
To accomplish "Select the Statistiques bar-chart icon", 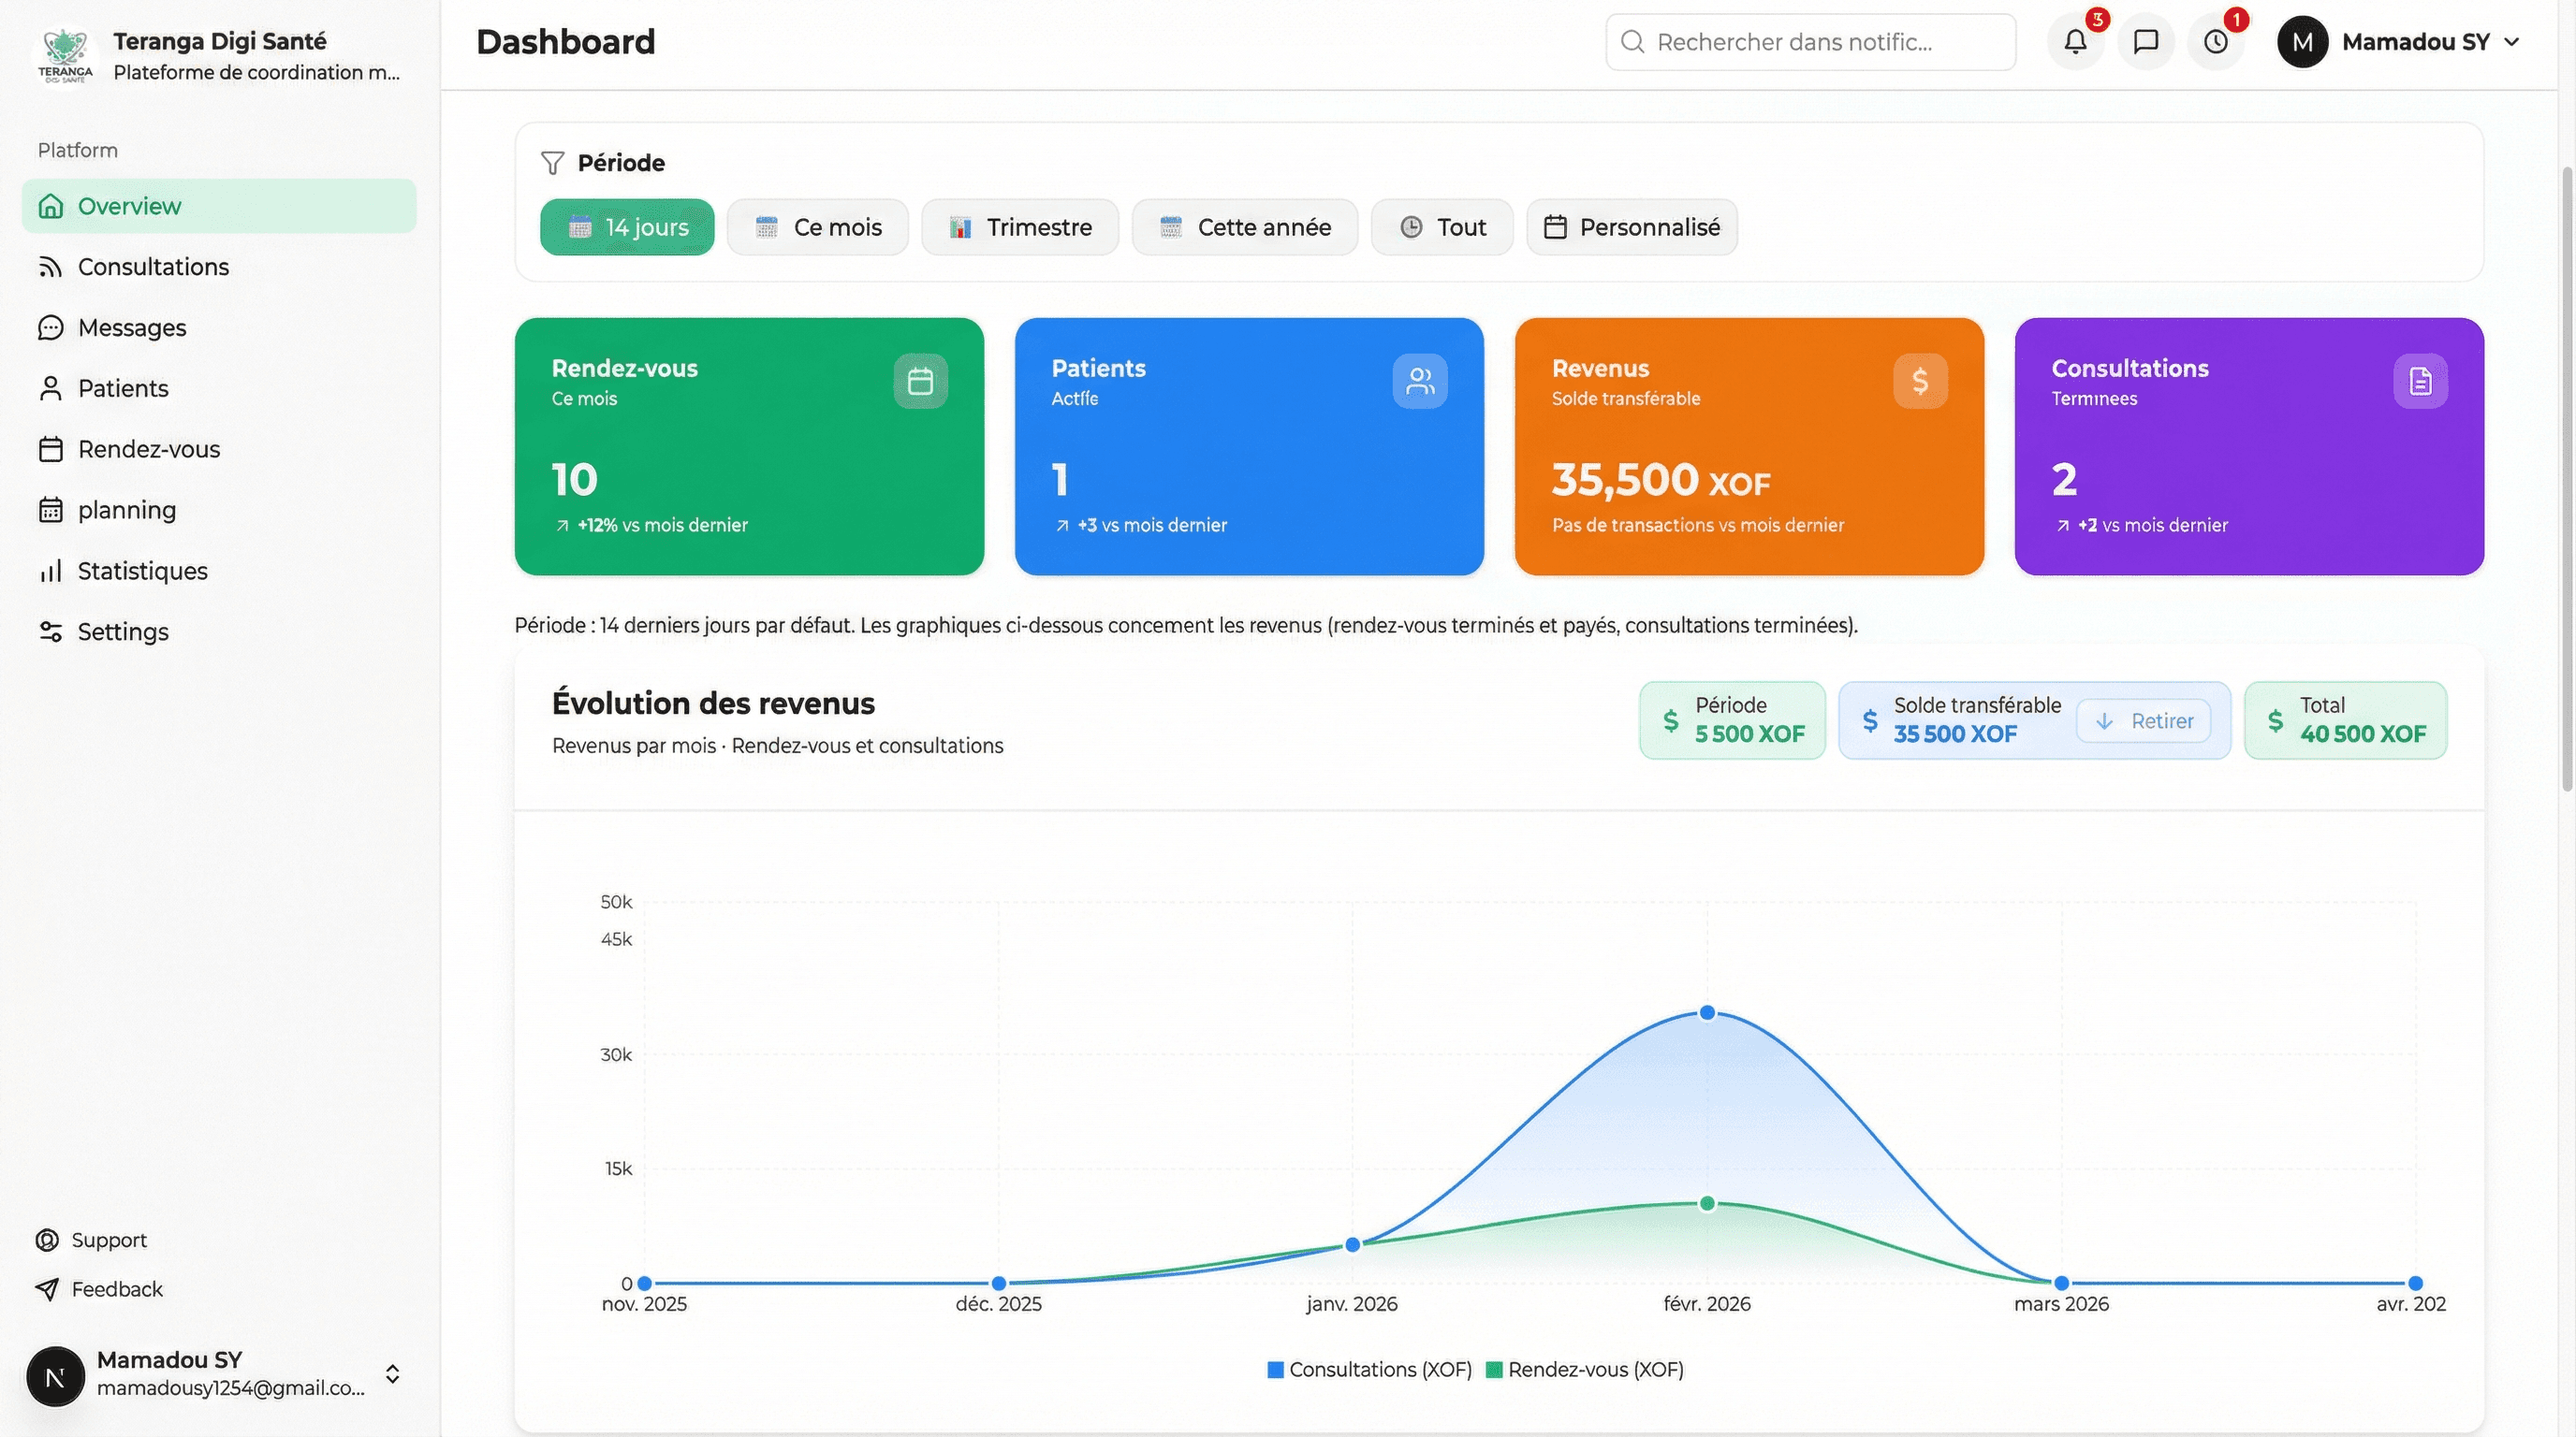I will tap(52, 571).
